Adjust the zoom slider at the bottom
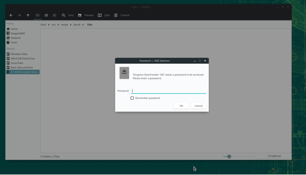 click(229, 156)
